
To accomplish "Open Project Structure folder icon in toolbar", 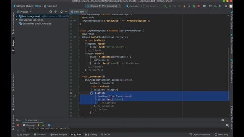I will (204, 6).
